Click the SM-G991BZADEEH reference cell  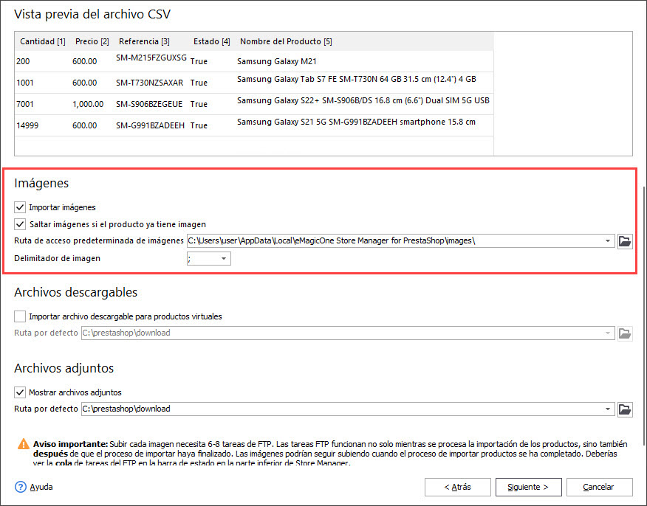coord(150,125)
